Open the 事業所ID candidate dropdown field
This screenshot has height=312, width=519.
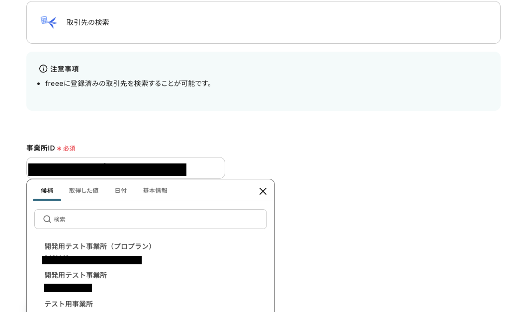pyautogui.click(x=126, y=168)
